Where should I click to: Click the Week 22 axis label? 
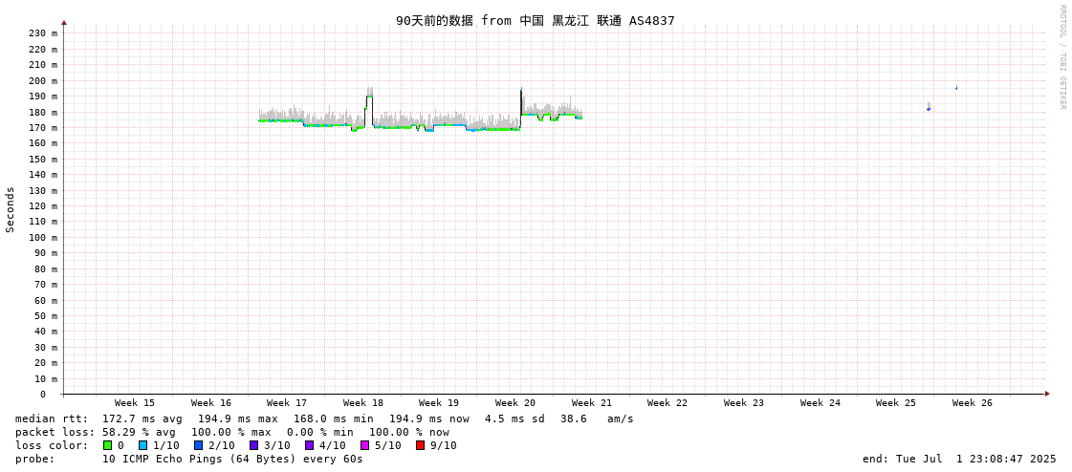click(667, 403)
